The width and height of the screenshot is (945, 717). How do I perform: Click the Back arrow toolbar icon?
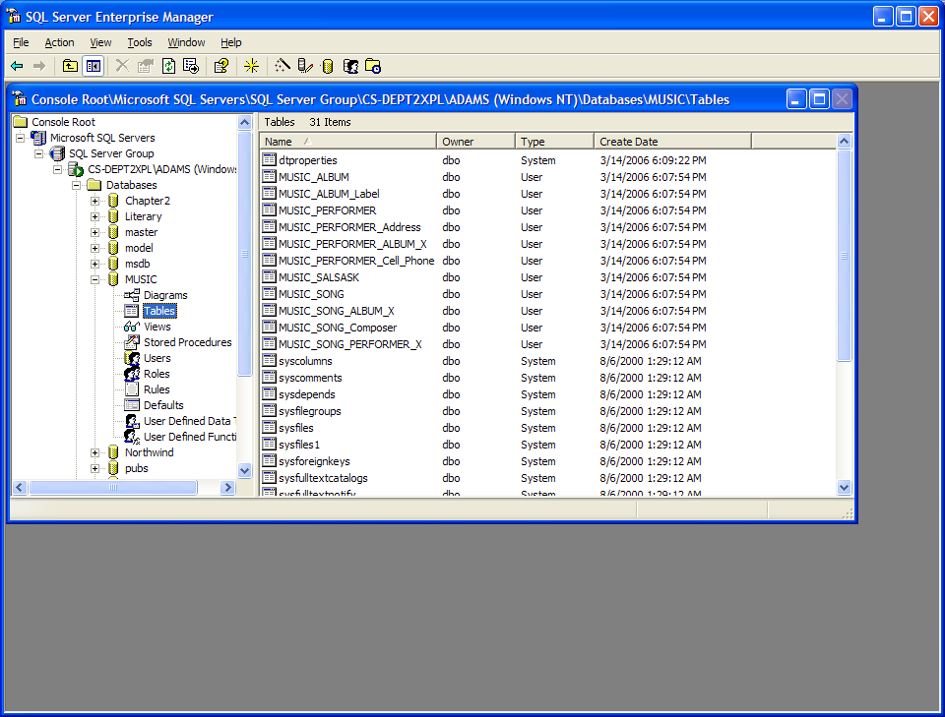click(x=17, y=66)
